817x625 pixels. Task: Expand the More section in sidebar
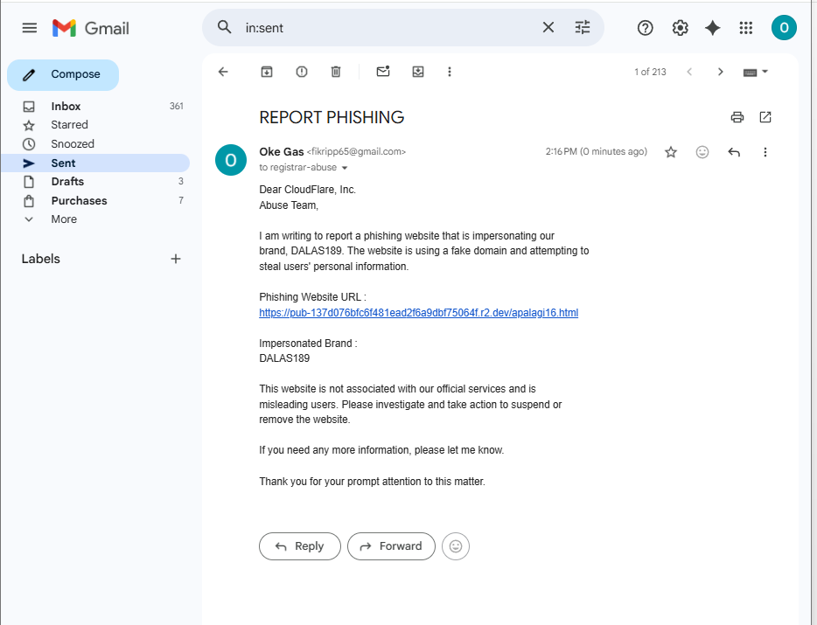tap(64, 219)
